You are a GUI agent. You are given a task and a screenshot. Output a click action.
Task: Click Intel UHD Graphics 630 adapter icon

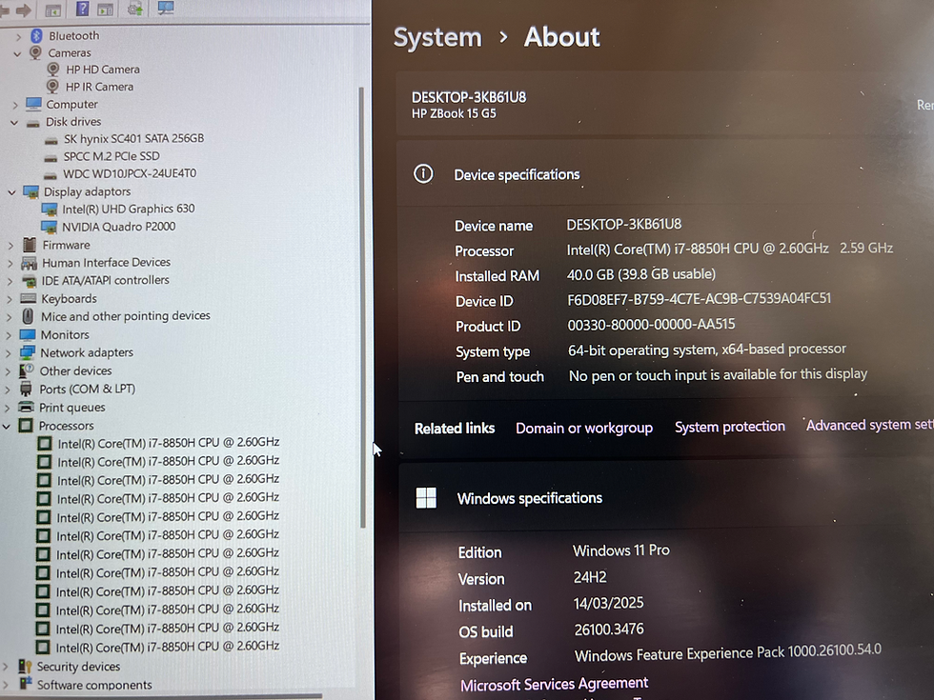[x=50, y=210]
